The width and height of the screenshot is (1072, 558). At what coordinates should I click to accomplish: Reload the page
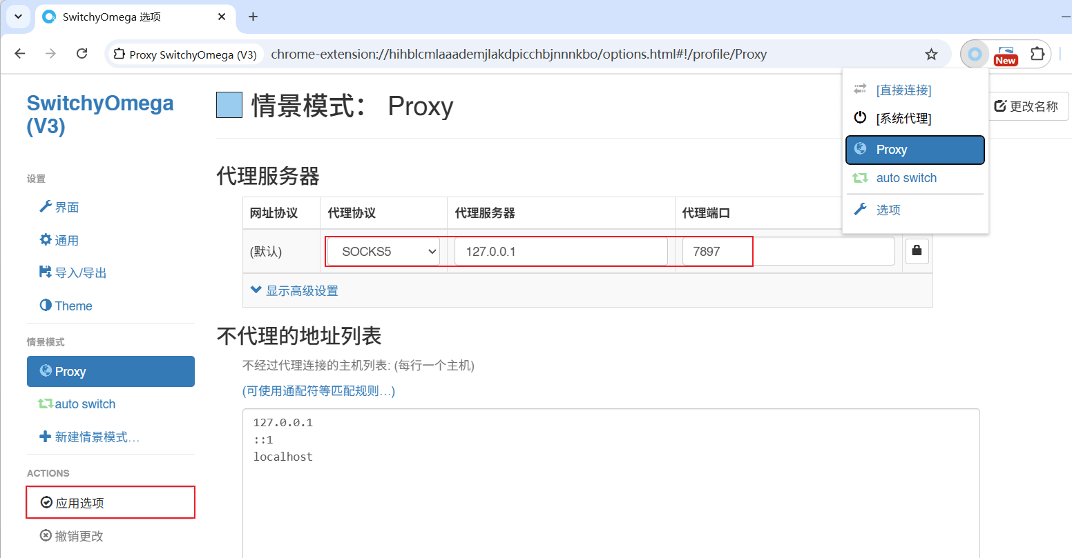coord(82,54)
